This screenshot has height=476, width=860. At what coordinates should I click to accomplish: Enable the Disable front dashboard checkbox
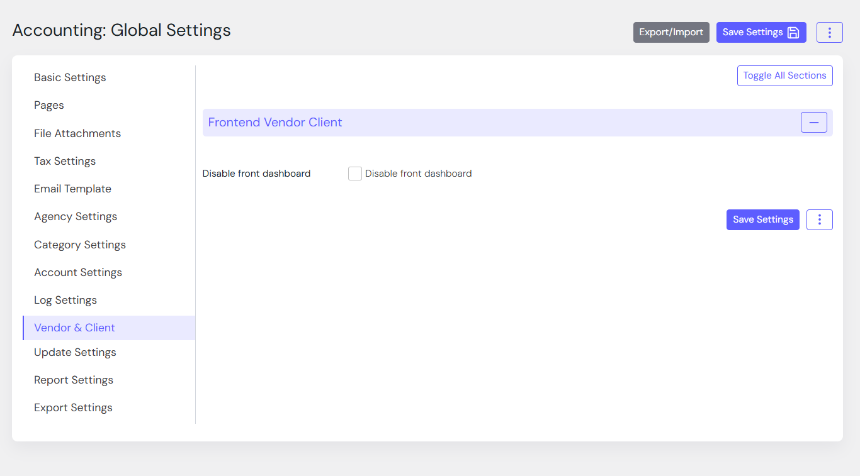[x=355, y=174]
